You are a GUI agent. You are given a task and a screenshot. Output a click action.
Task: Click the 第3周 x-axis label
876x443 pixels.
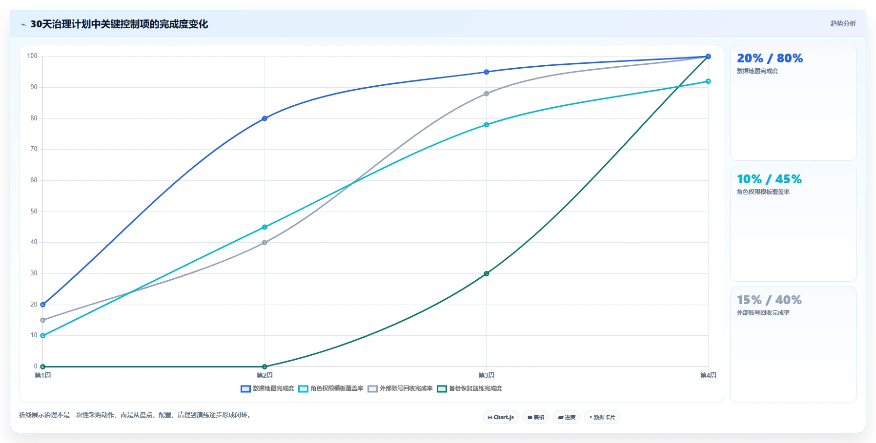pos(487,375)
